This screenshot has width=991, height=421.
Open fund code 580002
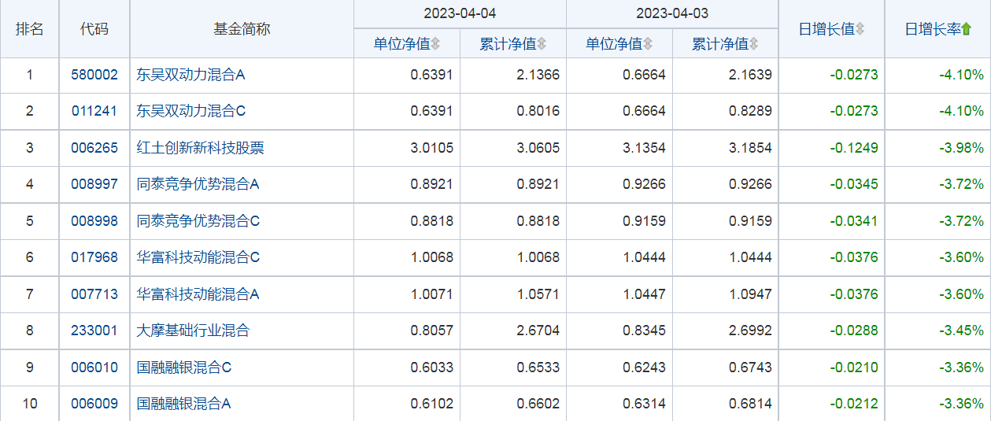pos(94,75)
